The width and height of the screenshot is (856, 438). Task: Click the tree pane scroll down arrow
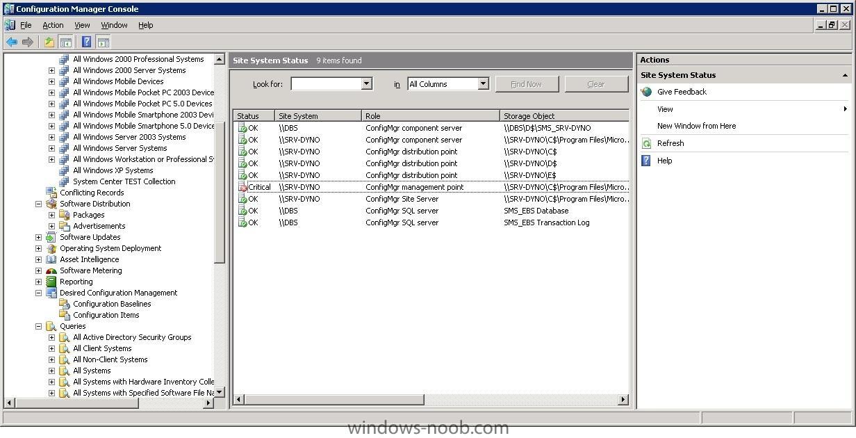click(220, 392)
